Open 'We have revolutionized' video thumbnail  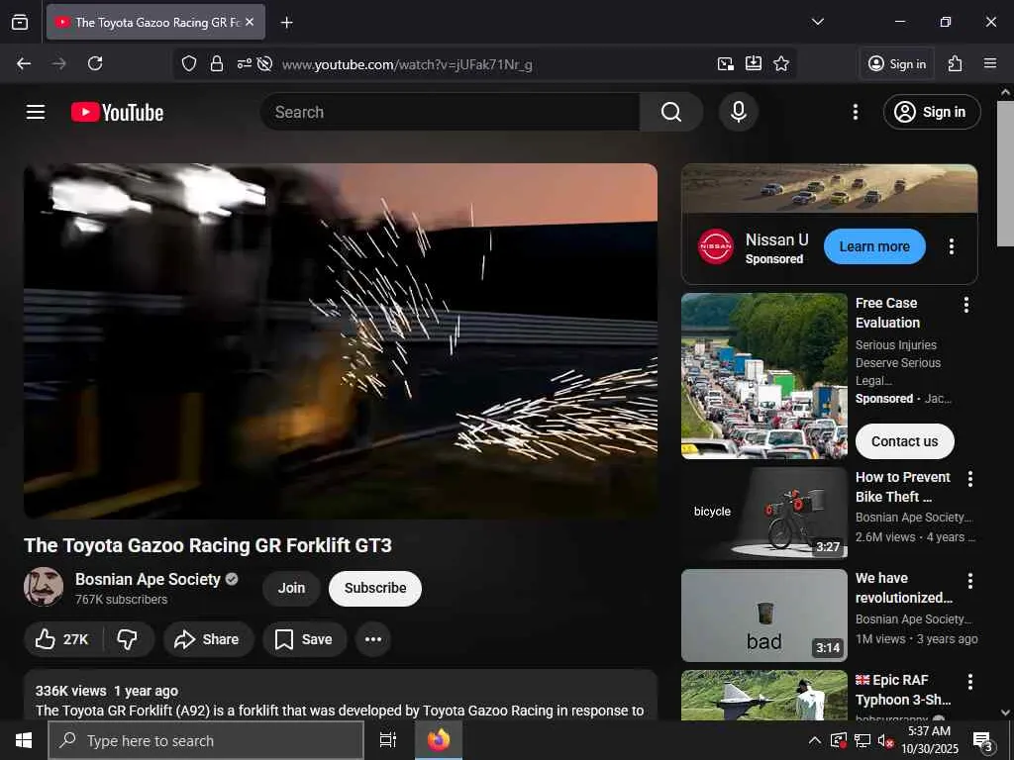tap(763, 616)
